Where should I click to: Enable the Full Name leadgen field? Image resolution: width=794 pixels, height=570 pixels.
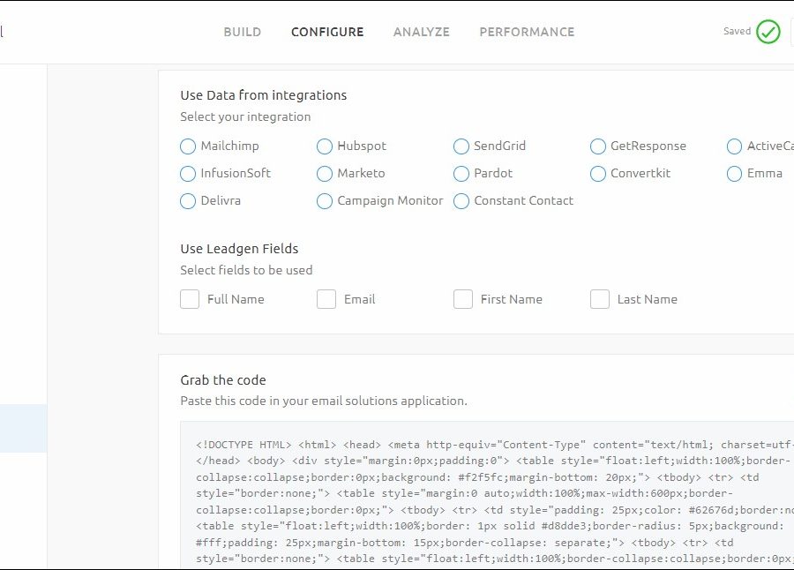coord(190,299)
